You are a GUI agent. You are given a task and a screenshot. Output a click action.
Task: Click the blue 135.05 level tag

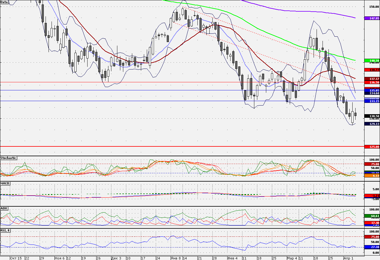point(372,90)
